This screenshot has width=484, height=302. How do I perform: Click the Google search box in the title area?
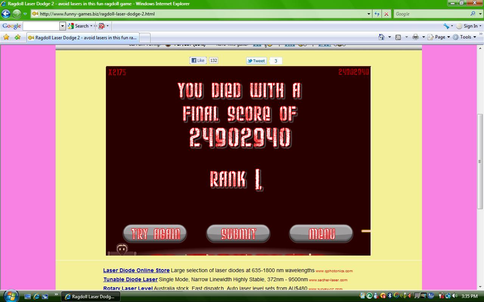431,14
